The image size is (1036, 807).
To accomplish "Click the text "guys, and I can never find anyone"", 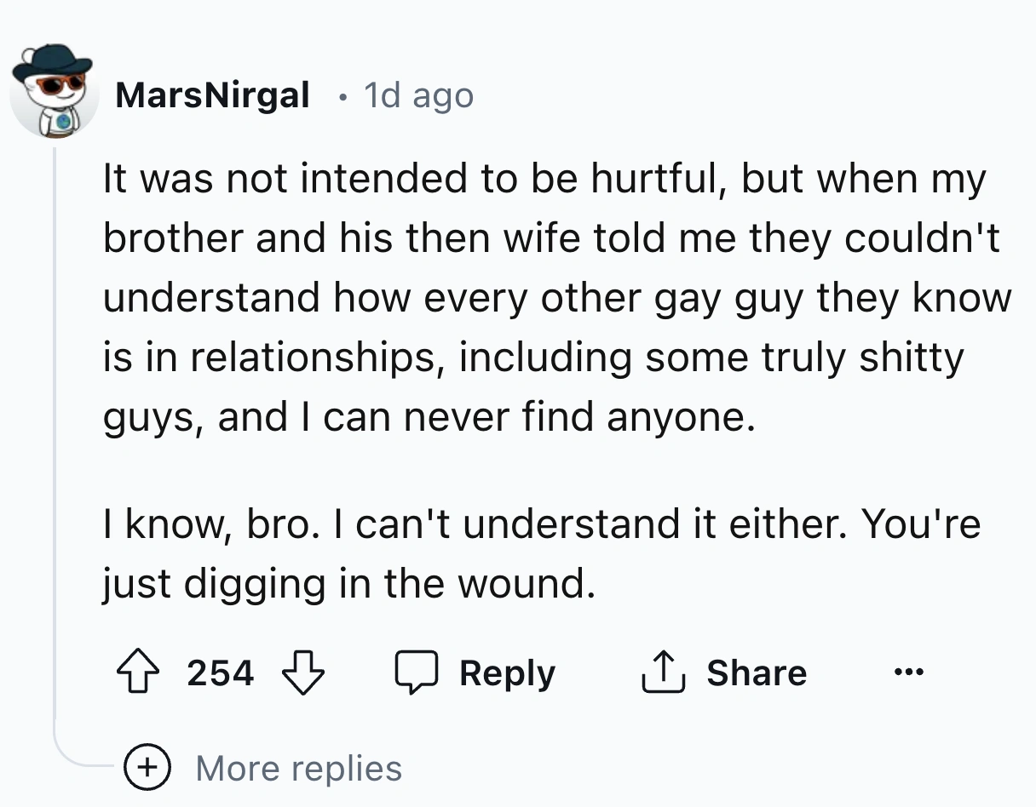I will pyautogui.click(x=429, y=419).
